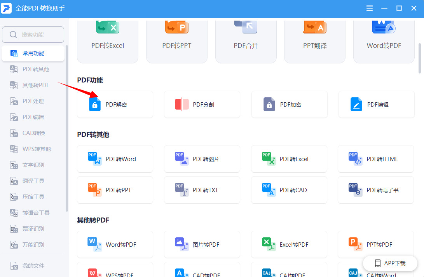Select 压缩工具 in sidebar

click(x=33, y=197)
